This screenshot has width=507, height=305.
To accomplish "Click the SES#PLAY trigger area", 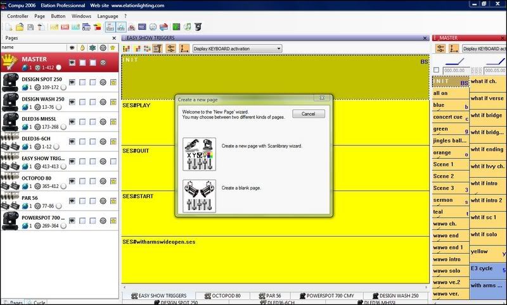I will (276, 123).
